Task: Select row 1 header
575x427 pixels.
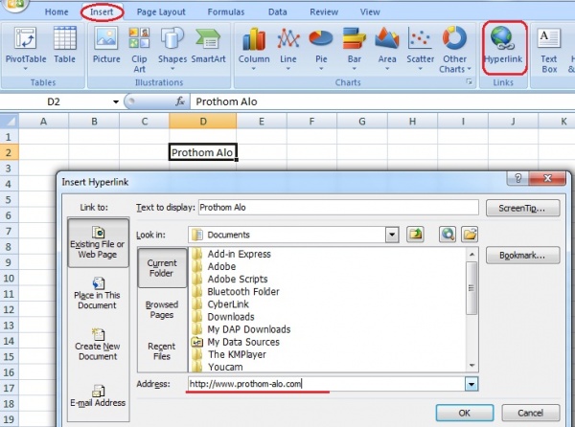Action: pos(9,137)
